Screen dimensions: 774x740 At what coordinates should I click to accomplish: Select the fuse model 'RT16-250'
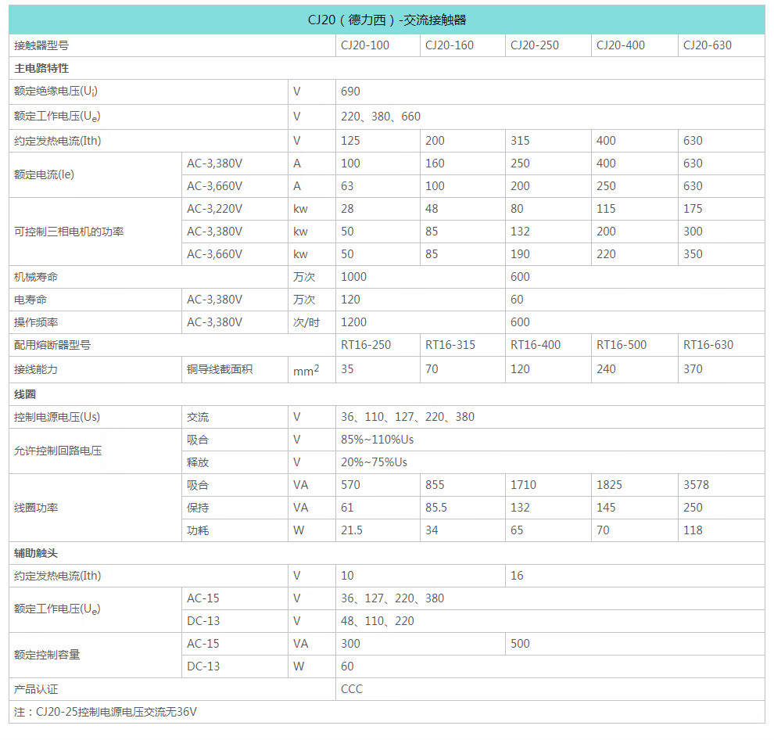click(x=366, y=345)
